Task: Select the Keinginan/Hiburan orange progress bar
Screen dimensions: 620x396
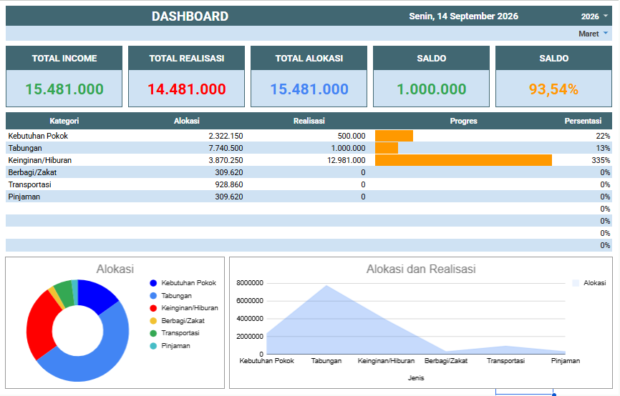Action: (x=463, y=160)
